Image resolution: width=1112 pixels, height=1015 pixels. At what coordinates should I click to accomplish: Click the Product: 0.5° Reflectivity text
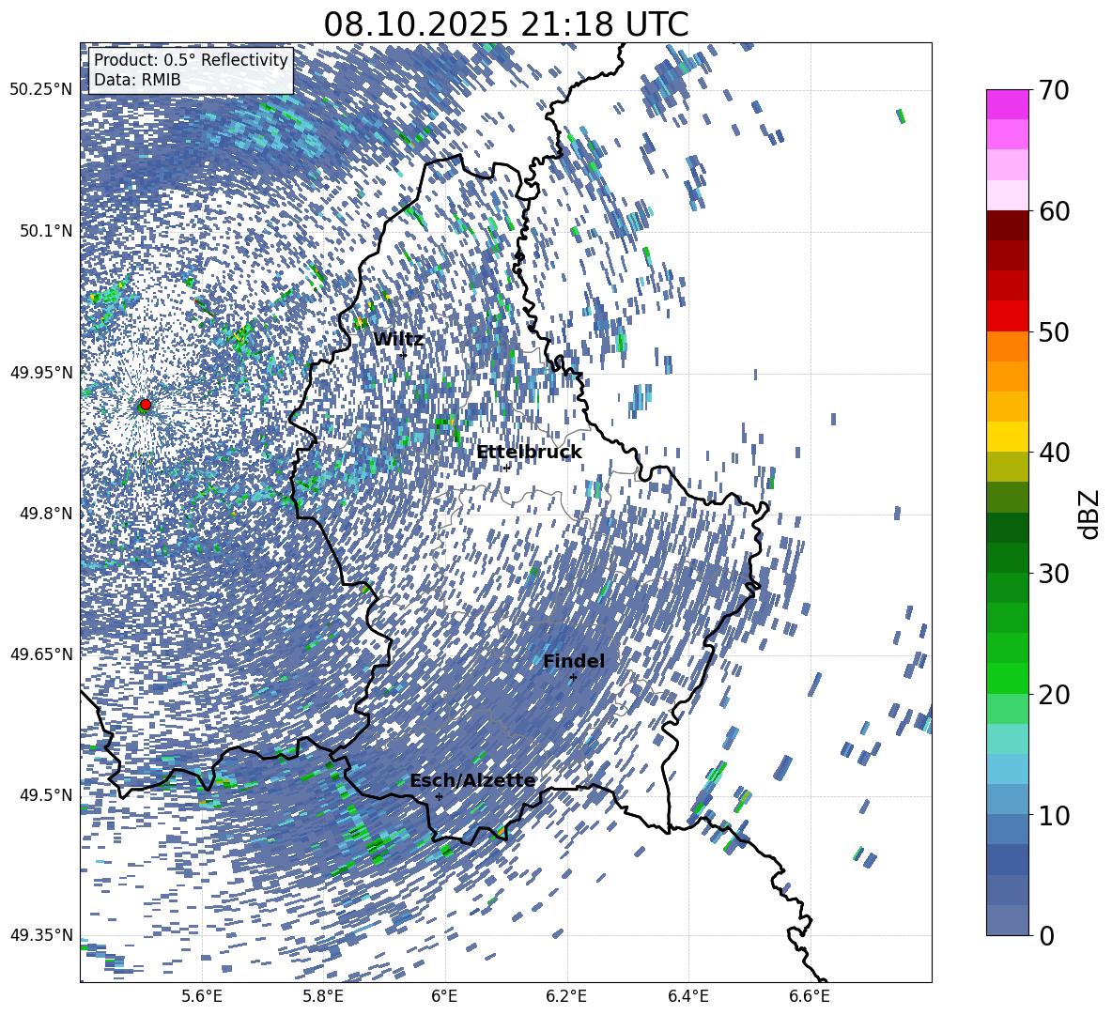[x=191, y=60]
